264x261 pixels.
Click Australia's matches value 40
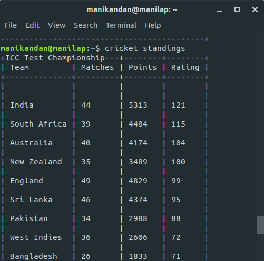pyautogui.click(x=86, y=143)
